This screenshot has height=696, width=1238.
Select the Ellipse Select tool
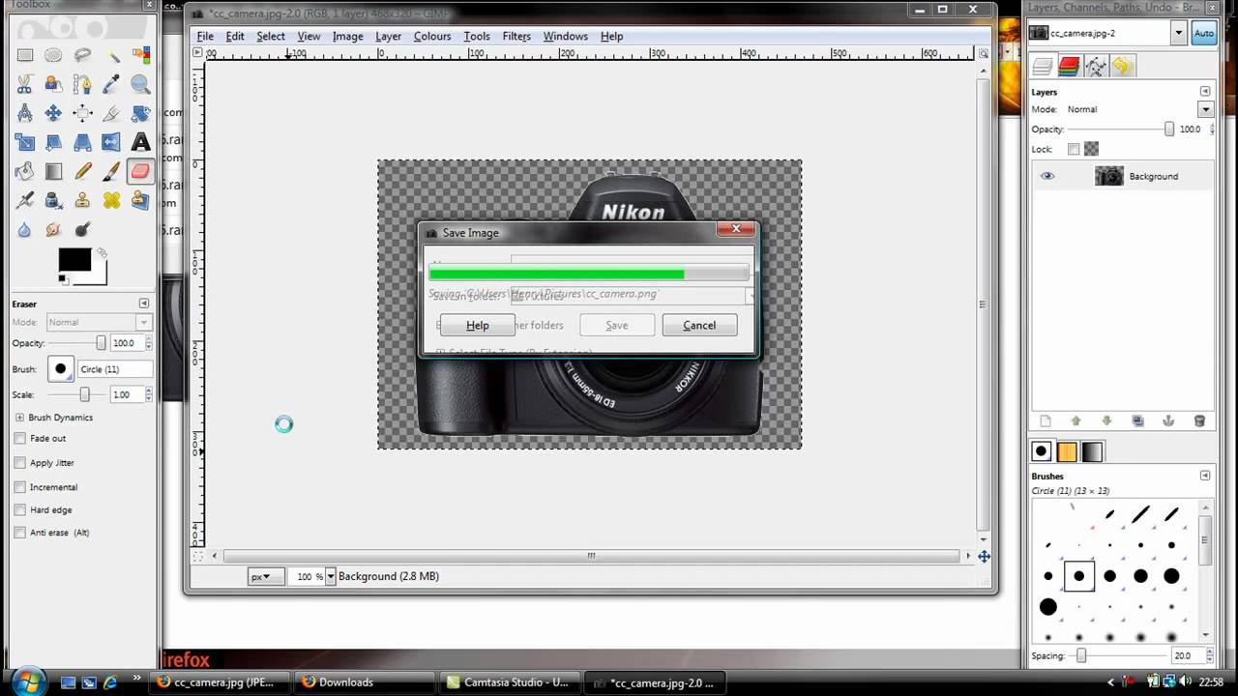tap(53, 55)
